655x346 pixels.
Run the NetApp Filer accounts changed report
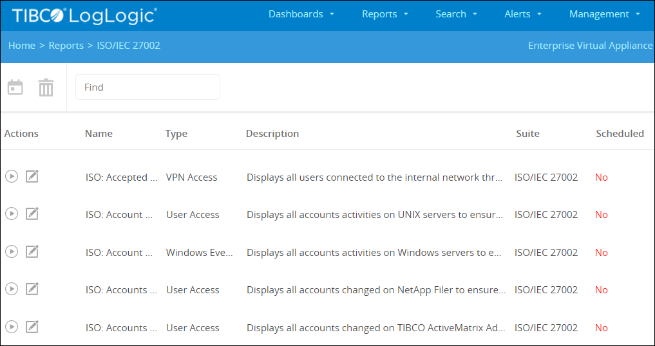12,289
